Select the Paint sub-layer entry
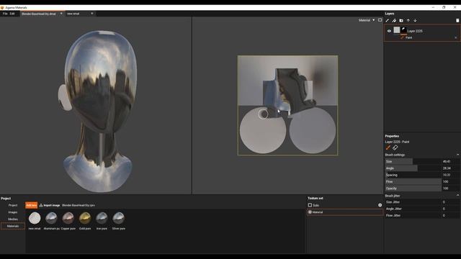Screen dimensions: 461x259 coord(408,38)
